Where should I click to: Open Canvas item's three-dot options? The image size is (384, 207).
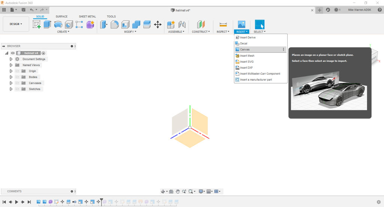point(283,49)
